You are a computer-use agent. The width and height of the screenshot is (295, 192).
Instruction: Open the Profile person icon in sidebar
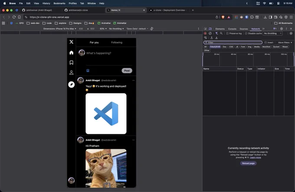pos(71,73)
